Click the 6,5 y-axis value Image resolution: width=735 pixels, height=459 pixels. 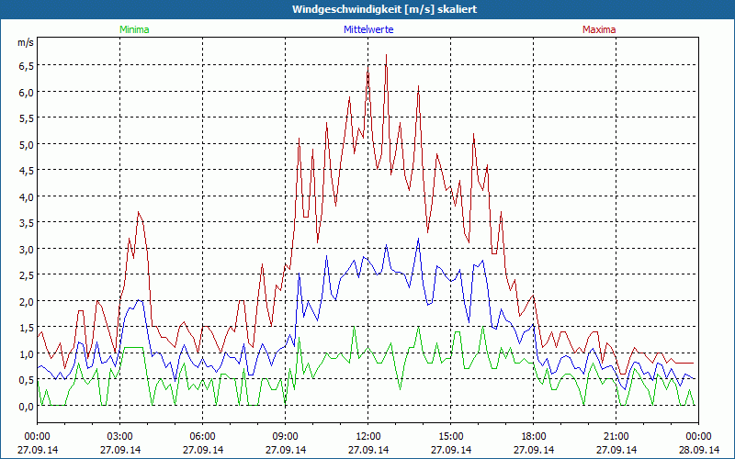27,66
